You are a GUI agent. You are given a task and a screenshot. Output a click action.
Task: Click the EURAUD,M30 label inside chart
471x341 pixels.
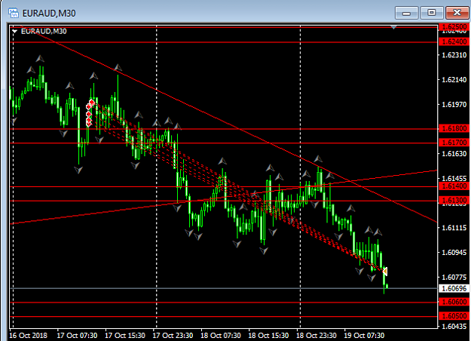tap(44, 31)
